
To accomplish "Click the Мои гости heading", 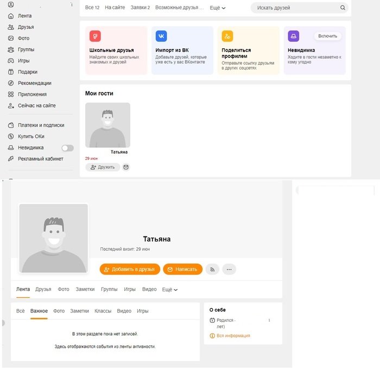I will (x=99, y=93).
